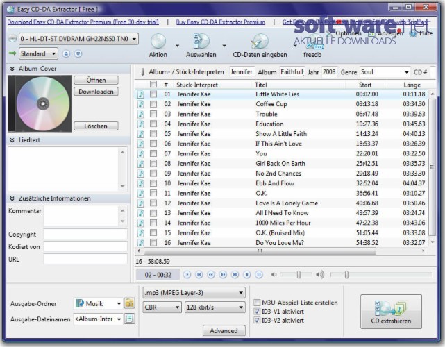Click the rewind playback button
445x347 pixels.
[211, 275]
